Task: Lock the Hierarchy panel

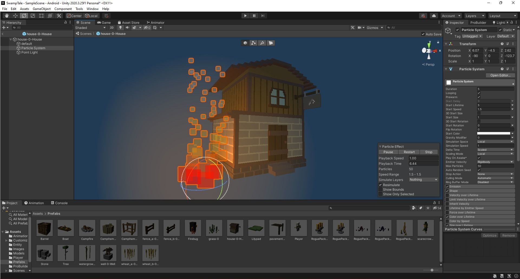Action: pos(65,22)
